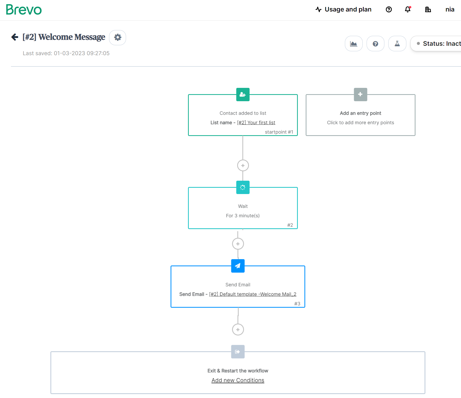Click the Contact added entry point icon

point(243,94)
